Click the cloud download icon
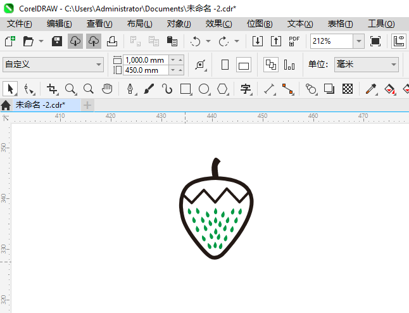409x313 pixels. pyautogui.click(x=75, y=41)
